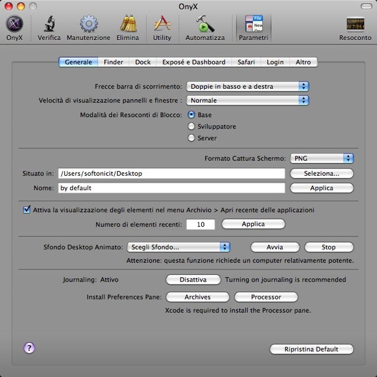
Task: Open the Scegli Sfondo dropdown
Action: pos(179,247)
